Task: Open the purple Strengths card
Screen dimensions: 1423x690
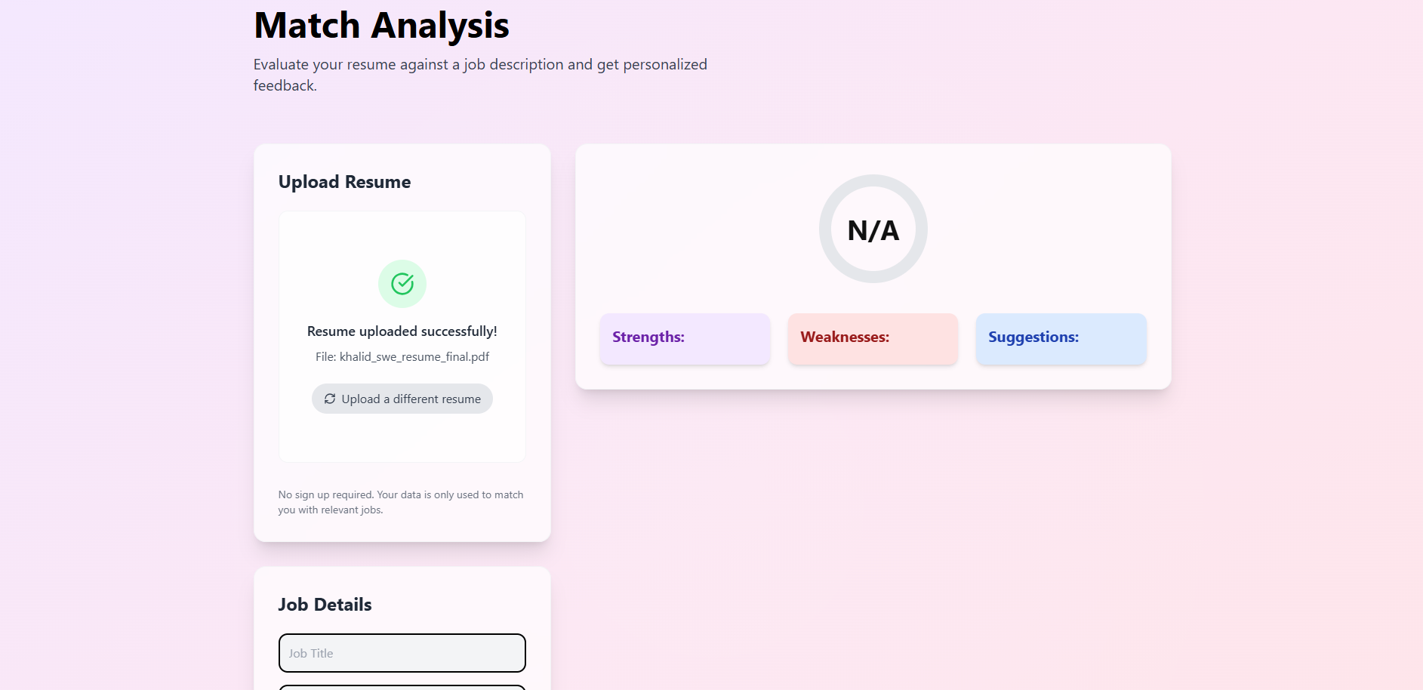Action: pos(685,339)
